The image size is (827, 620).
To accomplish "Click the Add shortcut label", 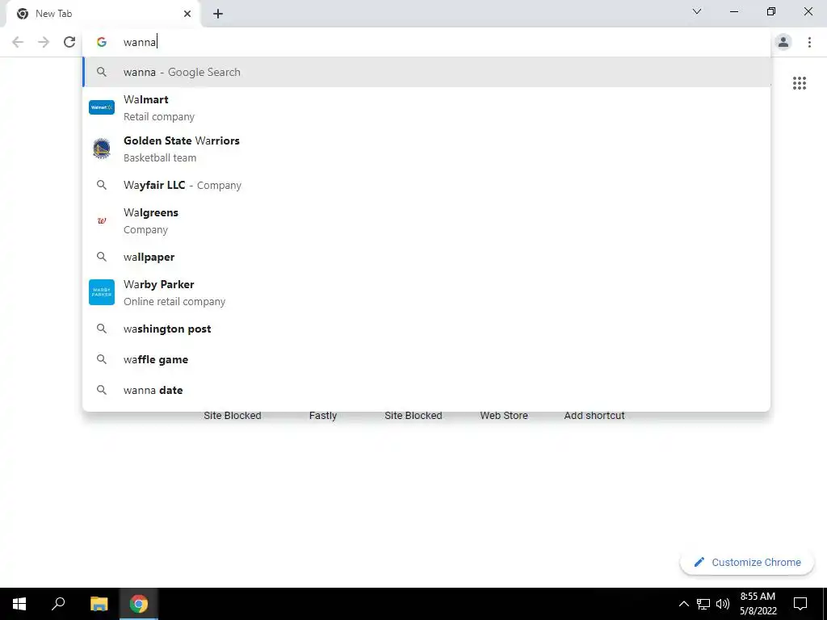I will (x=594, y=416).
